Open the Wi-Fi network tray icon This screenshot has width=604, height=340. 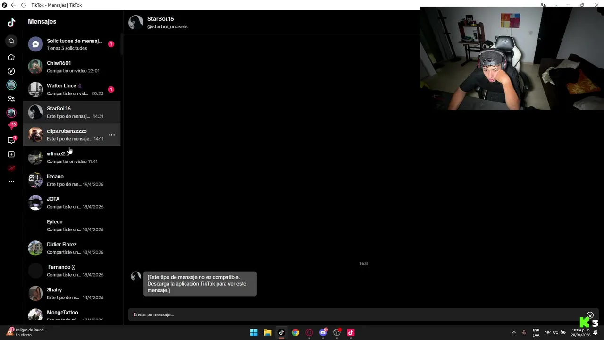pos(548,332)
